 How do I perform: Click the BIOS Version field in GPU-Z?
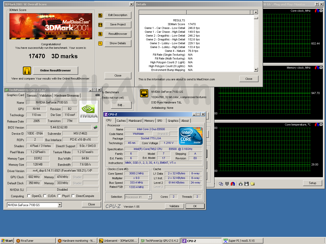point(59,127)
